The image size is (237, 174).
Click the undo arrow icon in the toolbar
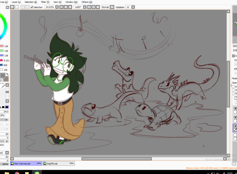12,7
